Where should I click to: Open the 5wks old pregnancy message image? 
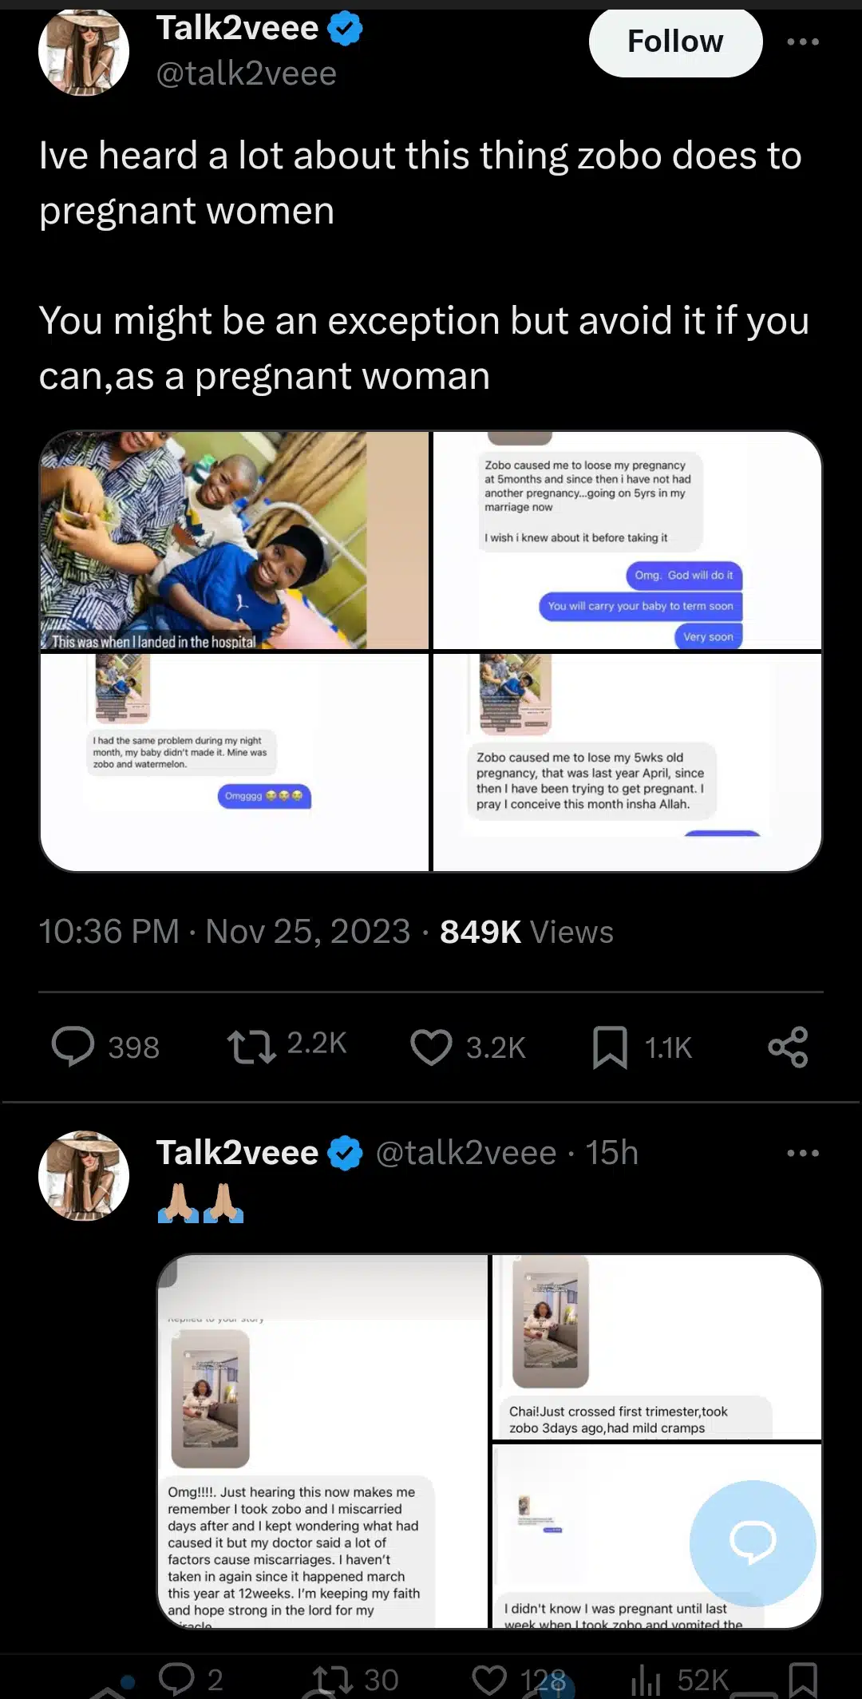(627, 762)
